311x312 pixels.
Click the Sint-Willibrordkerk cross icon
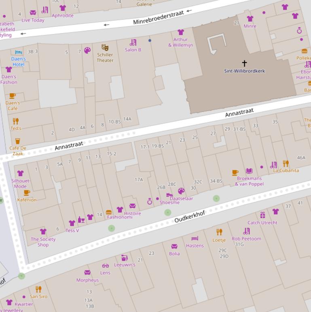click(x=244, y=63)
